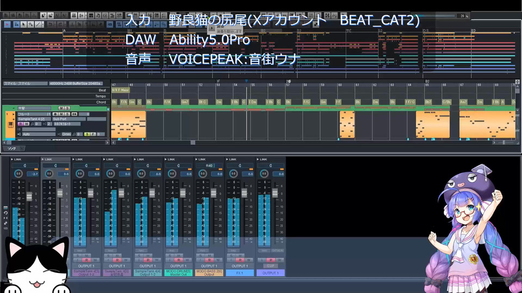Open the Omni channel dropdown
Viewport: 522px width, 293px height.
tap(66, 134)
